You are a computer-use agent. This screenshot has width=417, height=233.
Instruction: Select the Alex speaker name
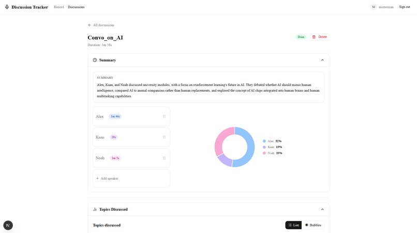click(x=99, y=116)
